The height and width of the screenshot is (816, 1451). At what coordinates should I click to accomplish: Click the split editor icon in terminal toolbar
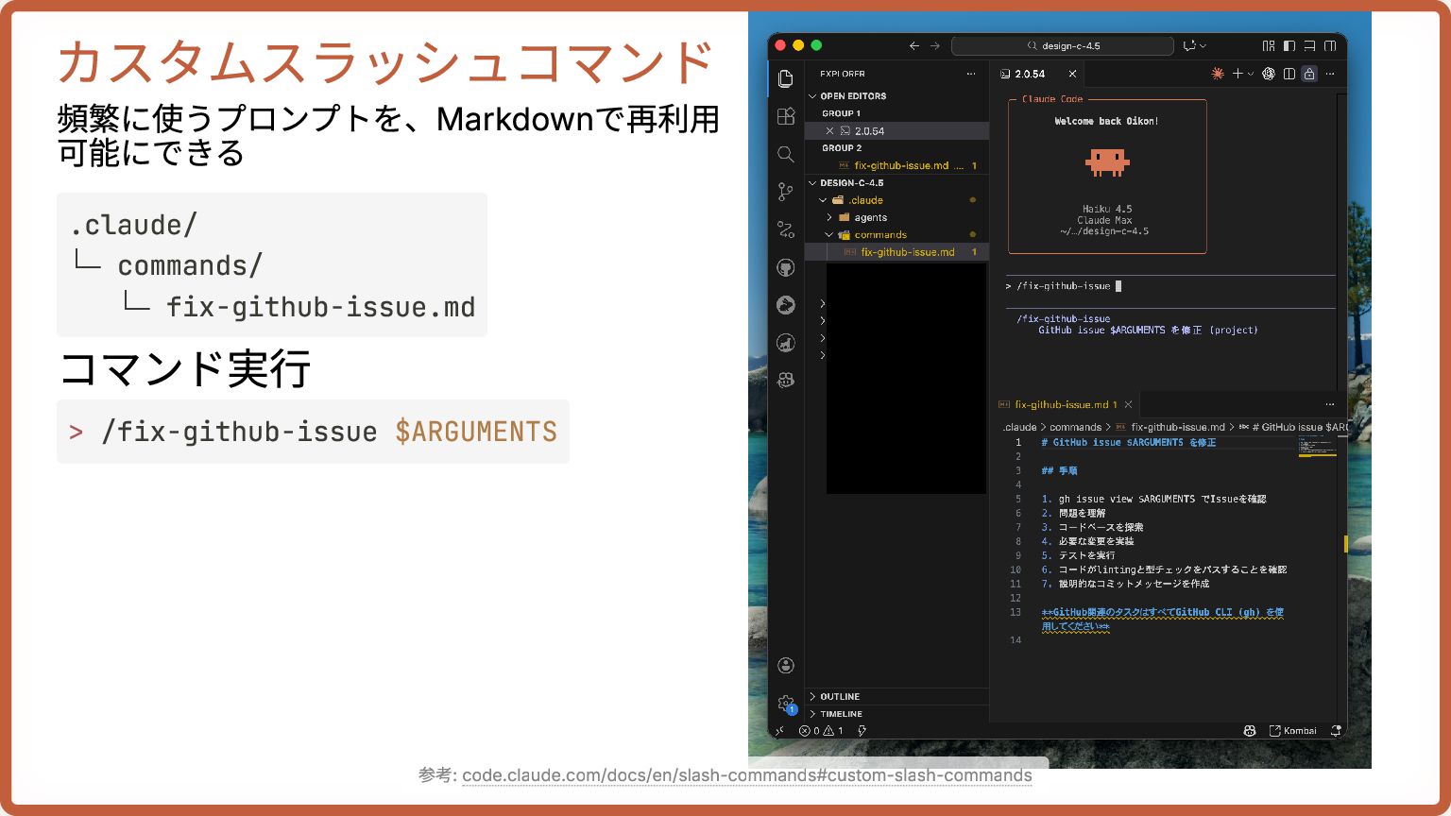[x=1289, y=74]
